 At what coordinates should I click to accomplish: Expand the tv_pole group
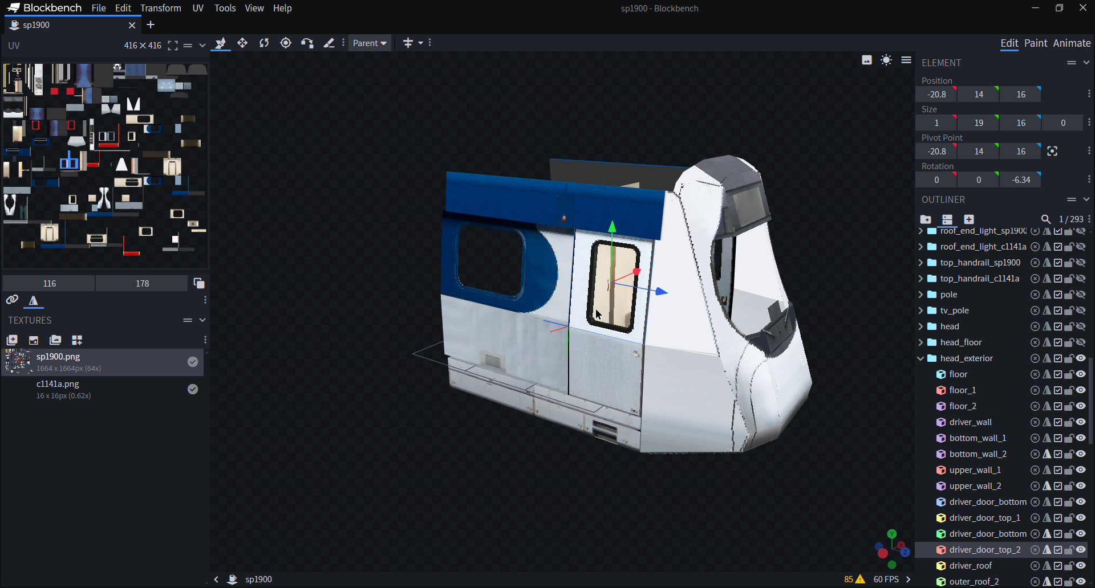coord(920,311)
